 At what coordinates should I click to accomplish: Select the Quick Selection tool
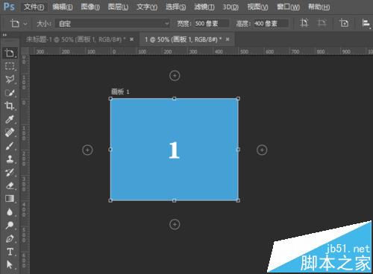pos(10,93)
